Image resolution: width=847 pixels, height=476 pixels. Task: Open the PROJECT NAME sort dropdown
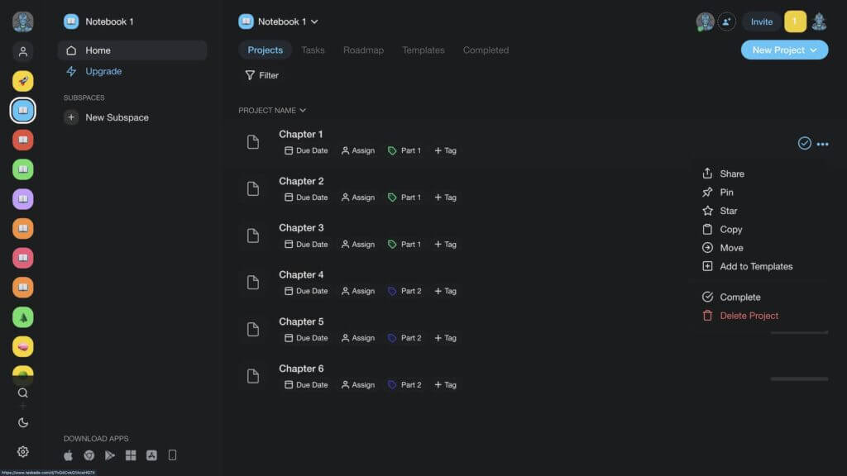(x=303, y=110)
